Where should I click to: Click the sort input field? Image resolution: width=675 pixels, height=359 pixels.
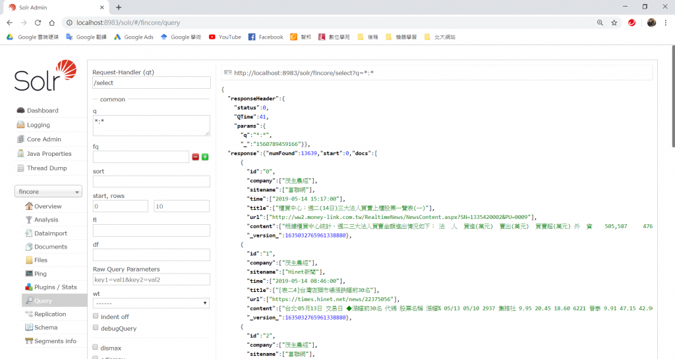pyautogui.click(x=152, y=181)
